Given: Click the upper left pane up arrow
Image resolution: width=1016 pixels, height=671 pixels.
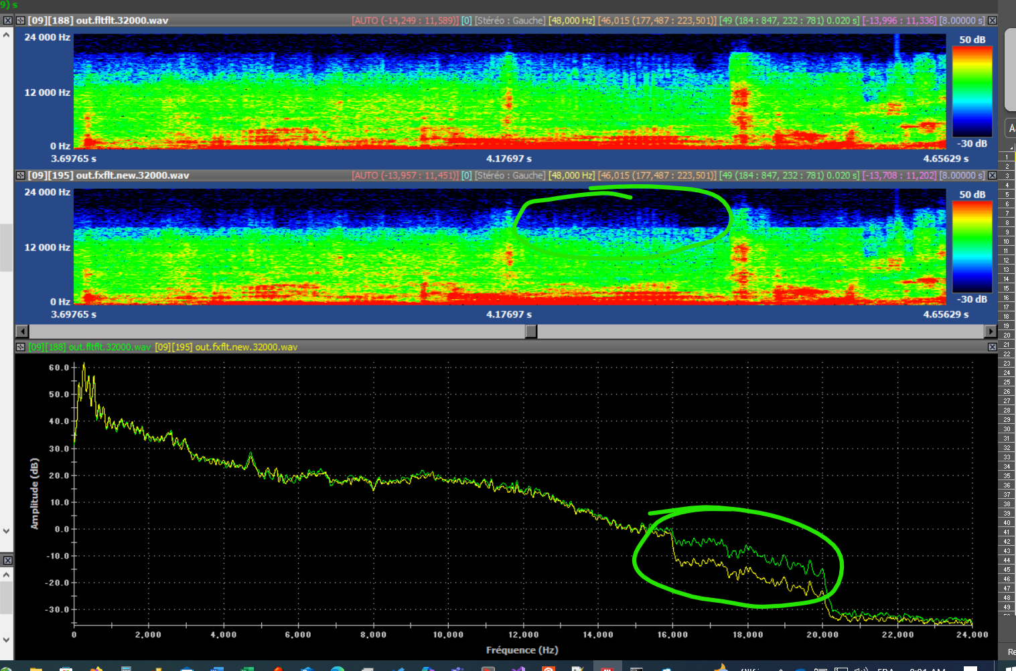Looking at the screenshot, I should 7,34.
